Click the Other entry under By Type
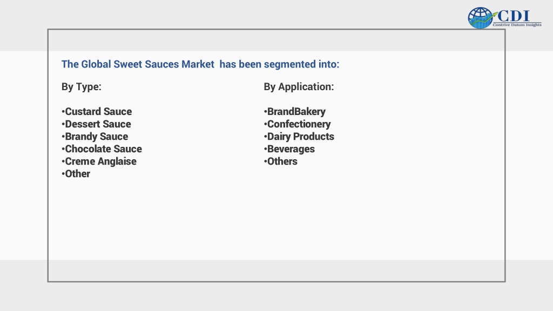553x311 pixels. point(76,174)
